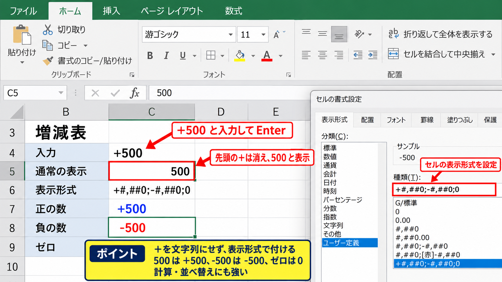Switch to the 挿入 tab

111,11
